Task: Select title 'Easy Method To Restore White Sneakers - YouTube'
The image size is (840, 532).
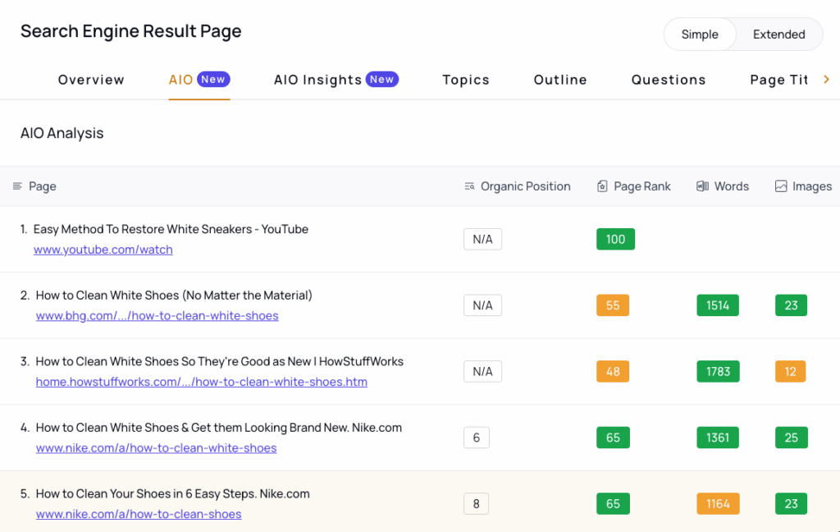Action: click(x=171, y=229)
